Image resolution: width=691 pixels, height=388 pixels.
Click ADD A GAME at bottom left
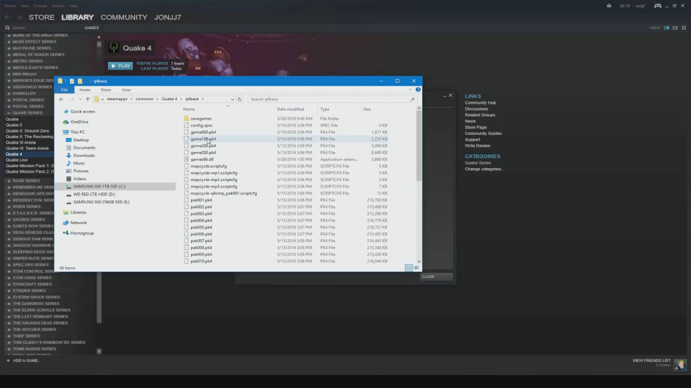(23, 361)
